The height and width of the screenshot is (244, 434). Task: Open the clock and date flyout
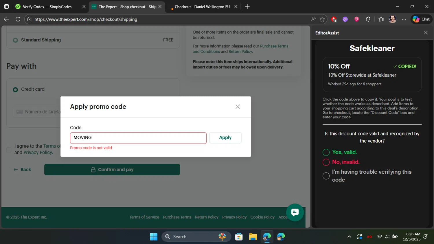(411, 237)
